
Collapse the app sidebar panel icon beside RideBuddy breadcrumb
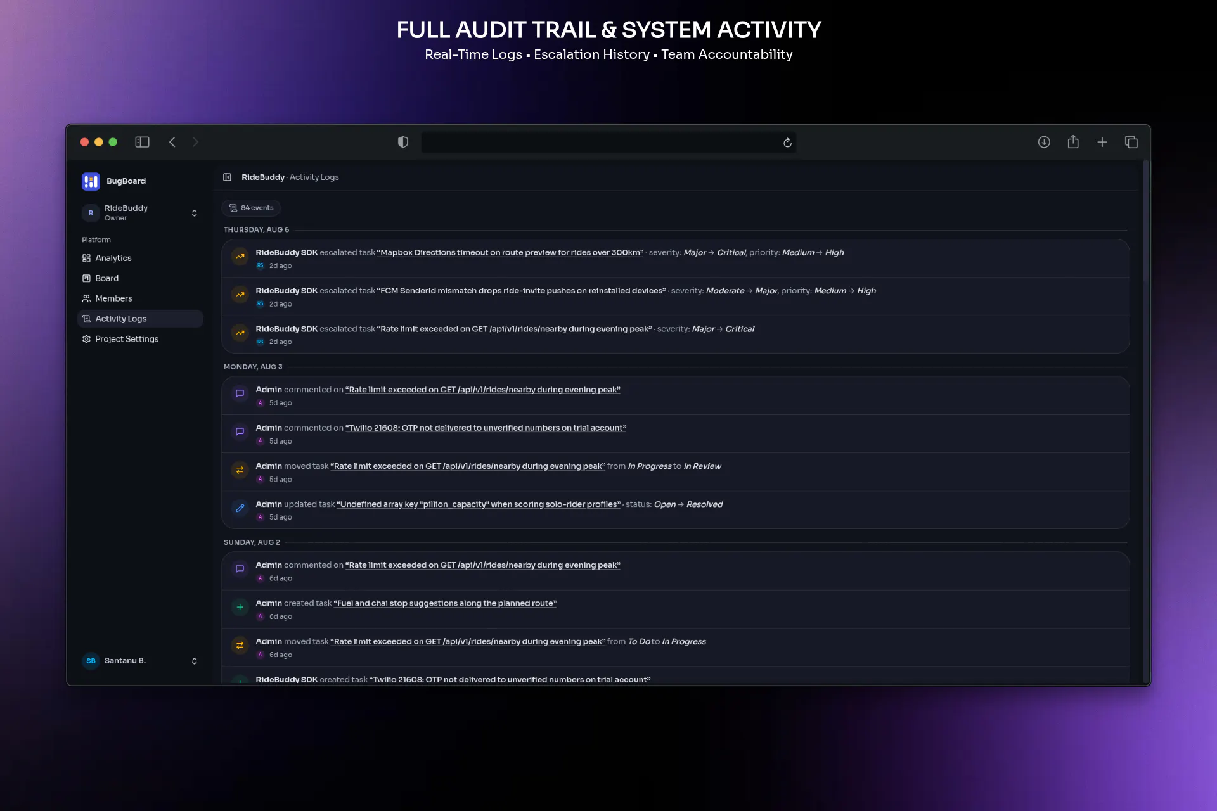click(x=227, y=177)
